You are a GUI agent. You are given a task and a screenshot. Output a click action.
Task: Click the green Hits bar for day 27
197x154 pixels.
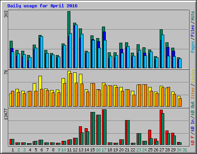click(x=161, y=32)
